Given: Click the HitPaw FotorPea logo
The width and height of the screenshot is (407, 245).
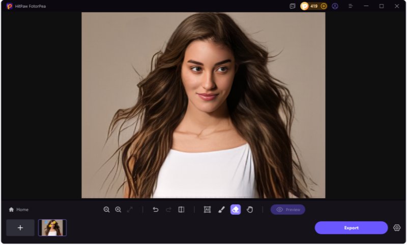Looking at the screenshot, I should (10, 6).
